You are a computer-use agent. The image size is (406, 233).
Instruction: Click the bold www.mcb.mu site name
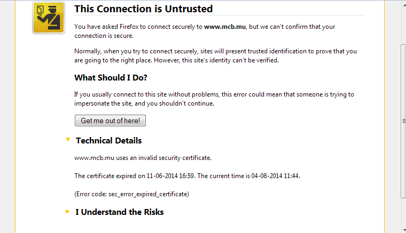[x=224, y=27]
